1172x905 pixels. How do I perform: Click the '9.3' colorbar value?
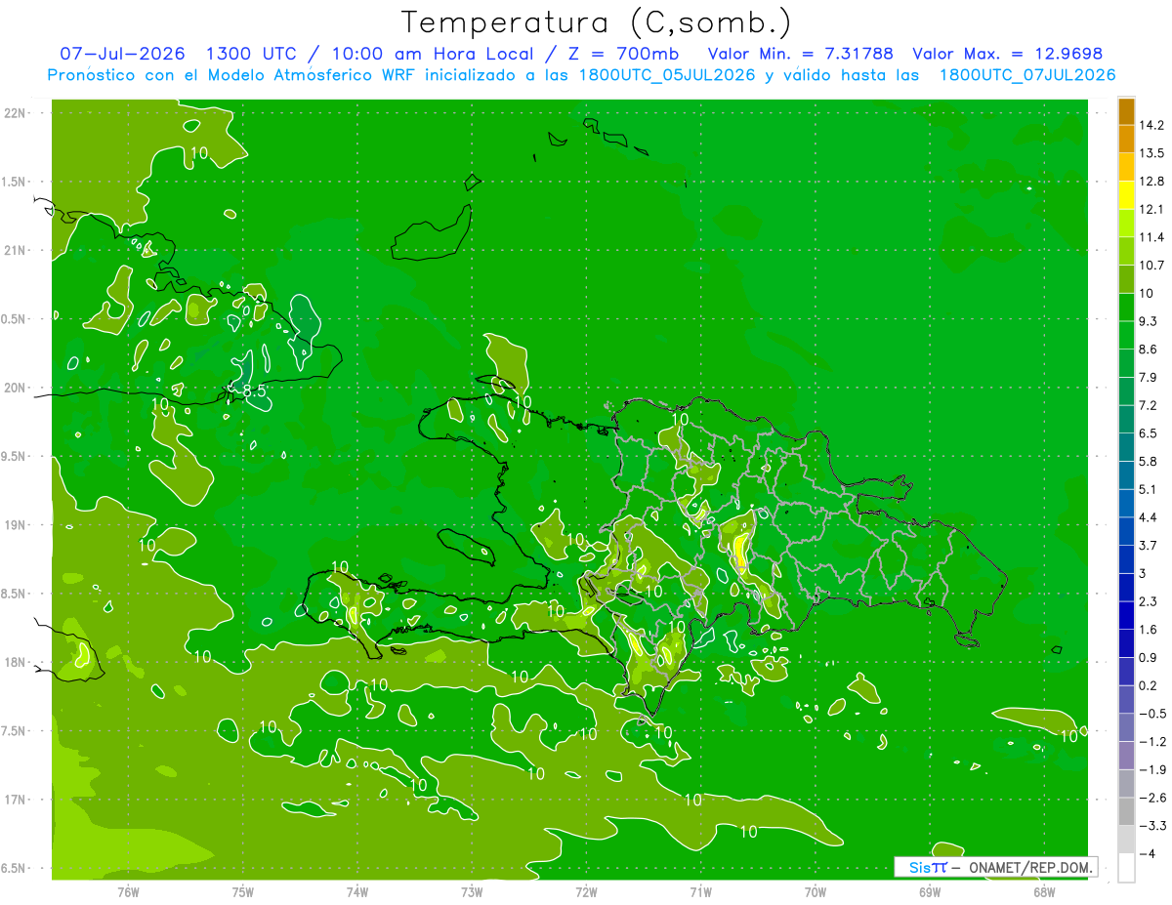[x=1148, y=321]
